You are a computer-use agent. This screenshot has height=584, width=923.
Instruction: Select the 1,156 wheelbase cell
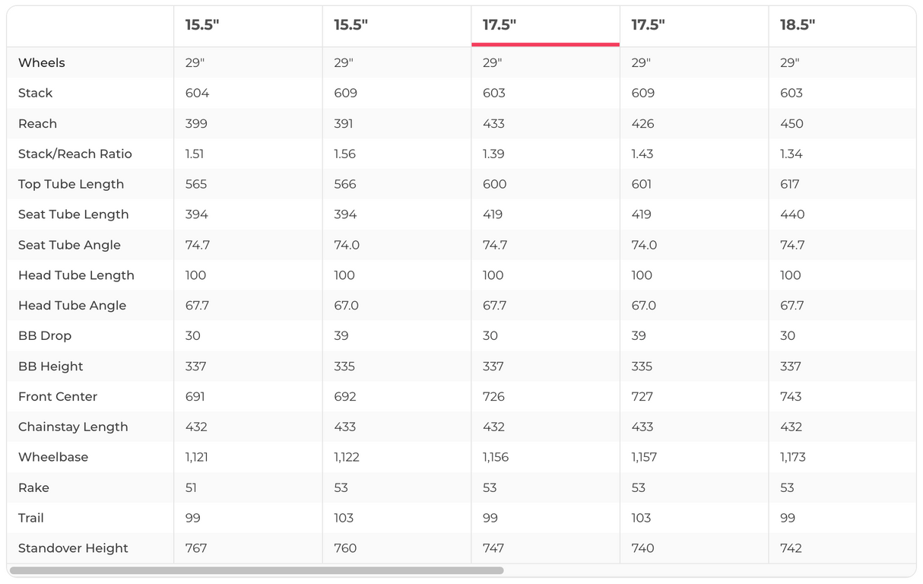coord(496,457)
